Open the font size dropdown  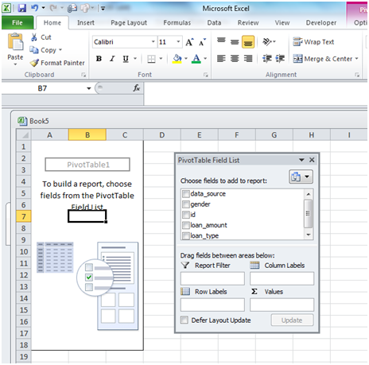click(178, 41)
